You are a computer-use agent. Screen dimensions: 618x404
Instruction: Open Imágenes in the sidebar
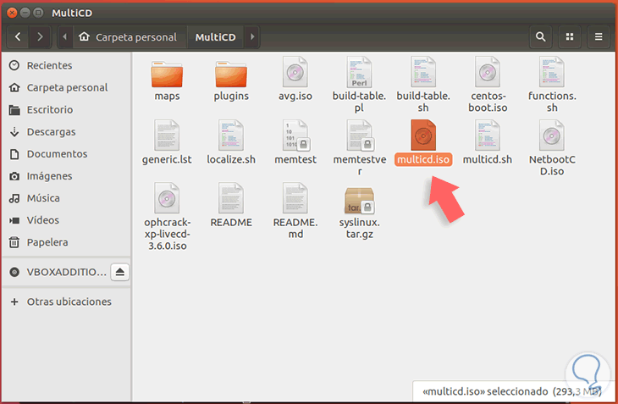pyautogui.click(x=66, y=176)
